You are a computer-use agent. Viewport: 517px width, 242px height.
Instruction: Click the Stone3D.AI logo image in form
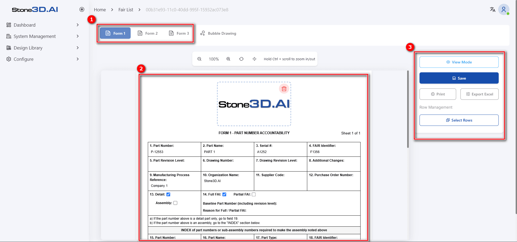pyautogui.click(x=254, y=104)
